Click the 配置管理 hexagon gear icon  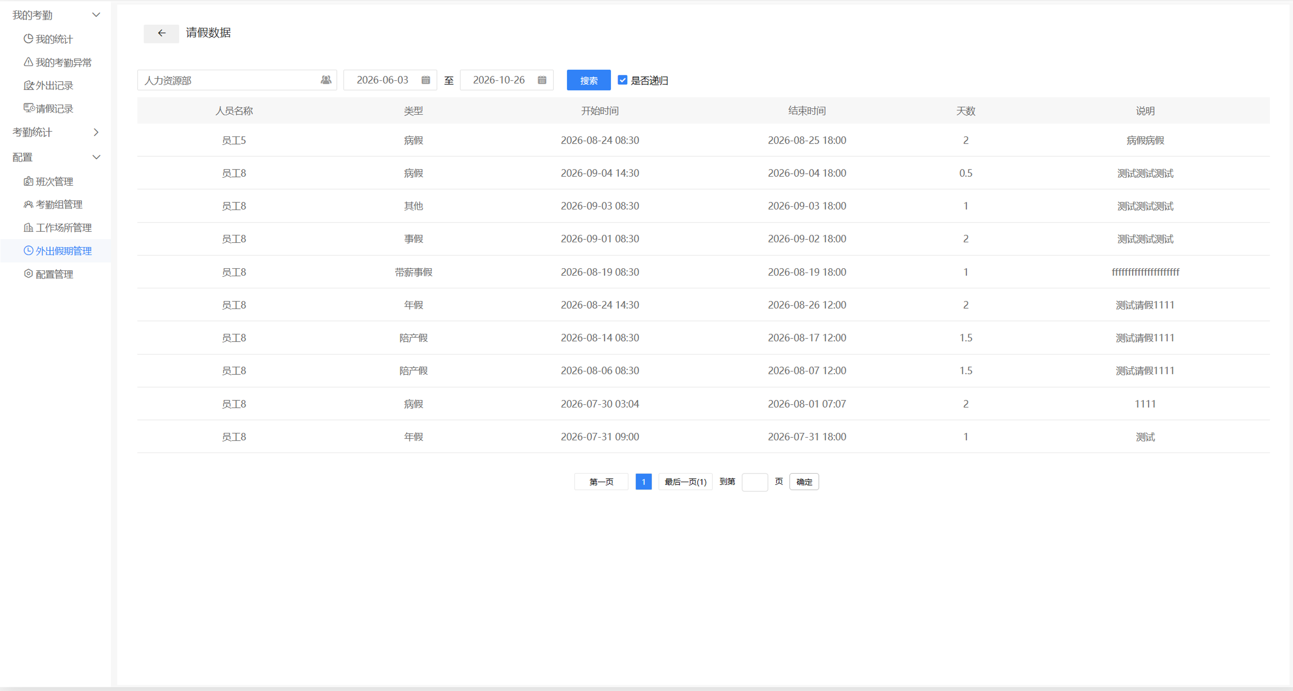click(x=29, y=274)
